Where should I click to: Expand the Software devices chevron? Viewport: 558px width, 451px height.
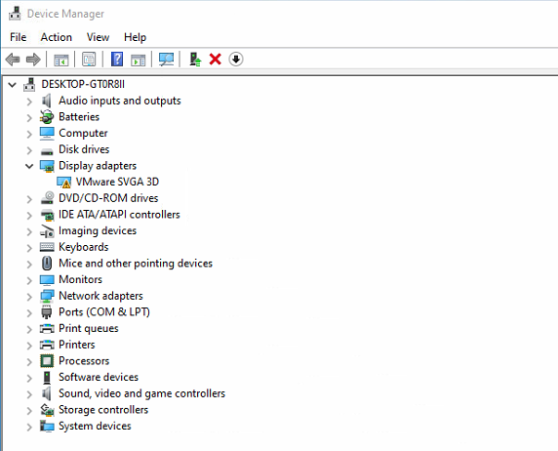29,378
